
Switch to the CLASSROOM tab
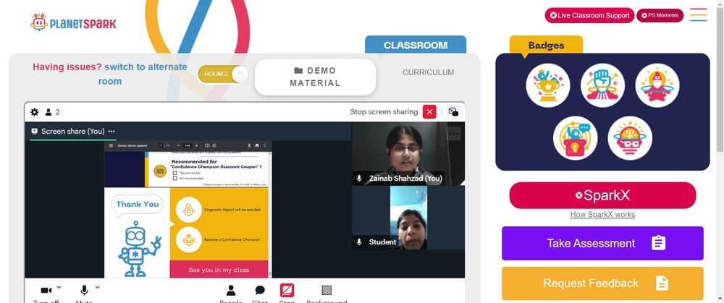[416, 45]
